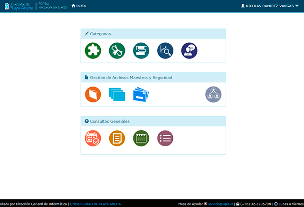Viewport: 304px width, 207px height.
Task: Click the person with speech bubble icon
Action: (x=189, y=51)
